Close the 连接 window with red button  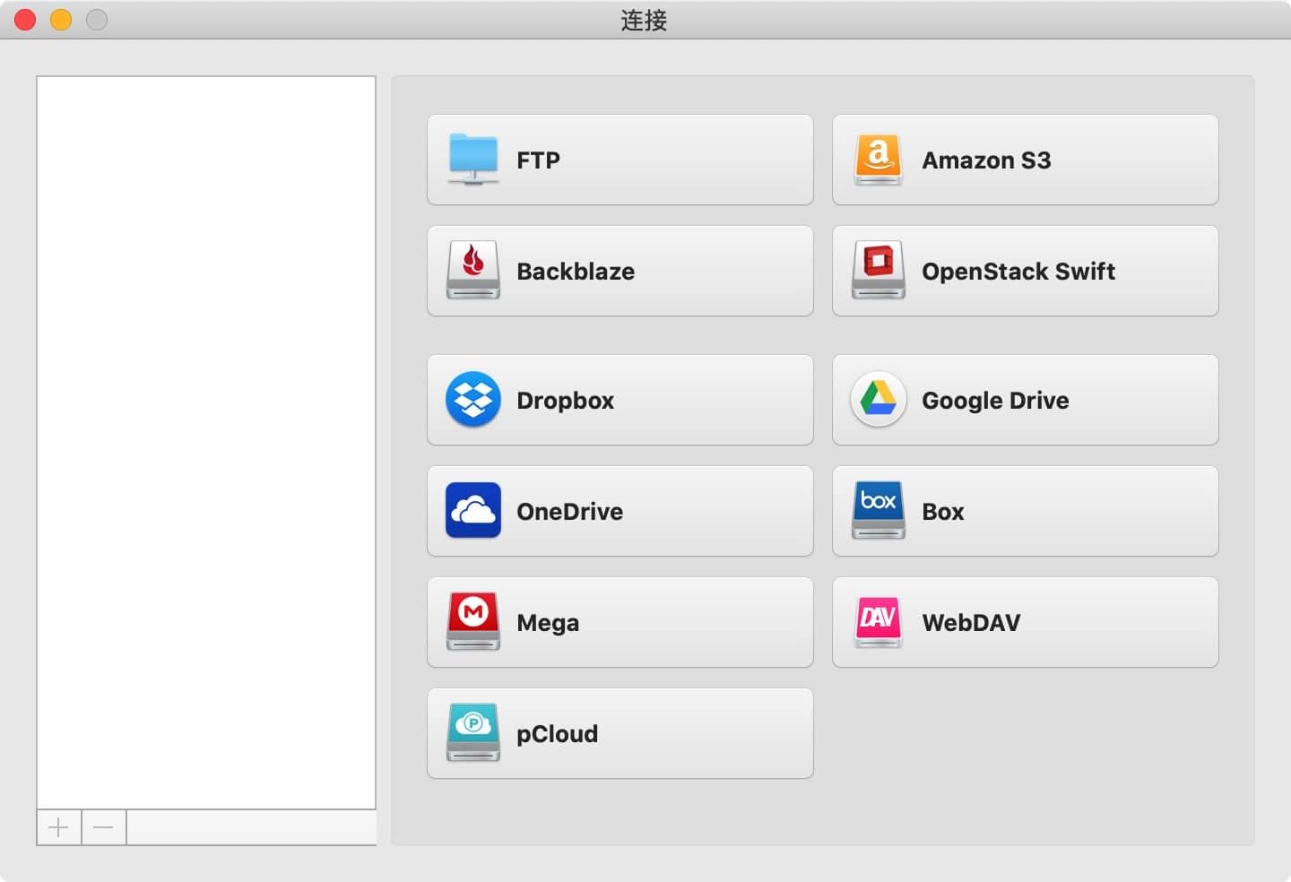click(x=25, y=20)
